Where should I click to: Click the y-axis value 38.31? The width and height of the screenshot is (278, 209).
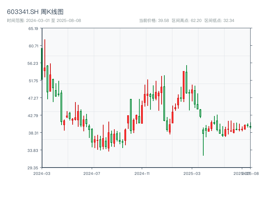point(33,133)
